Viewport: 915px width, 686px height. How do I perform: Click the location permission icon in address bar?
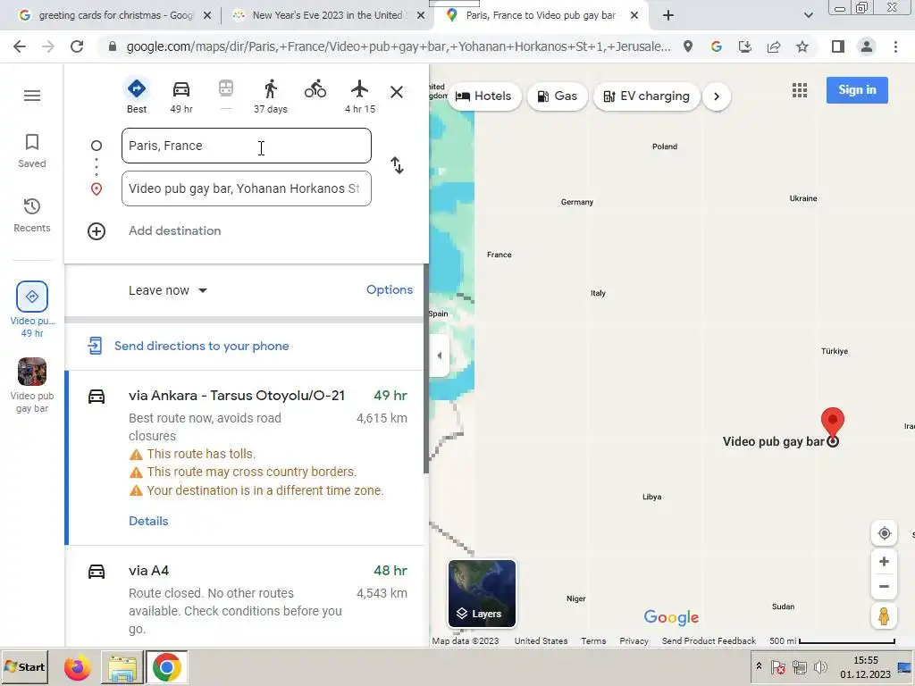[688, 46]
